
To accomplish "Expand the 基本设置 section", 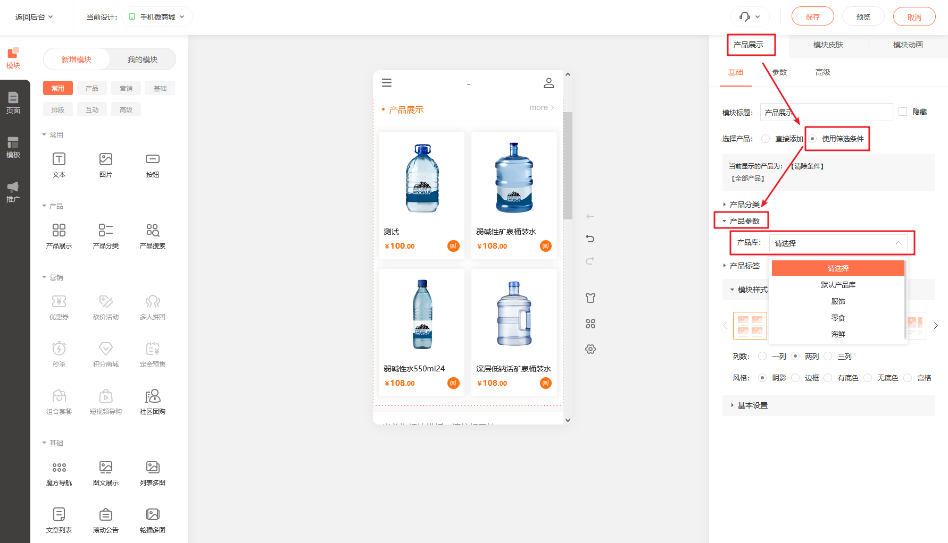I will [829, 405].
